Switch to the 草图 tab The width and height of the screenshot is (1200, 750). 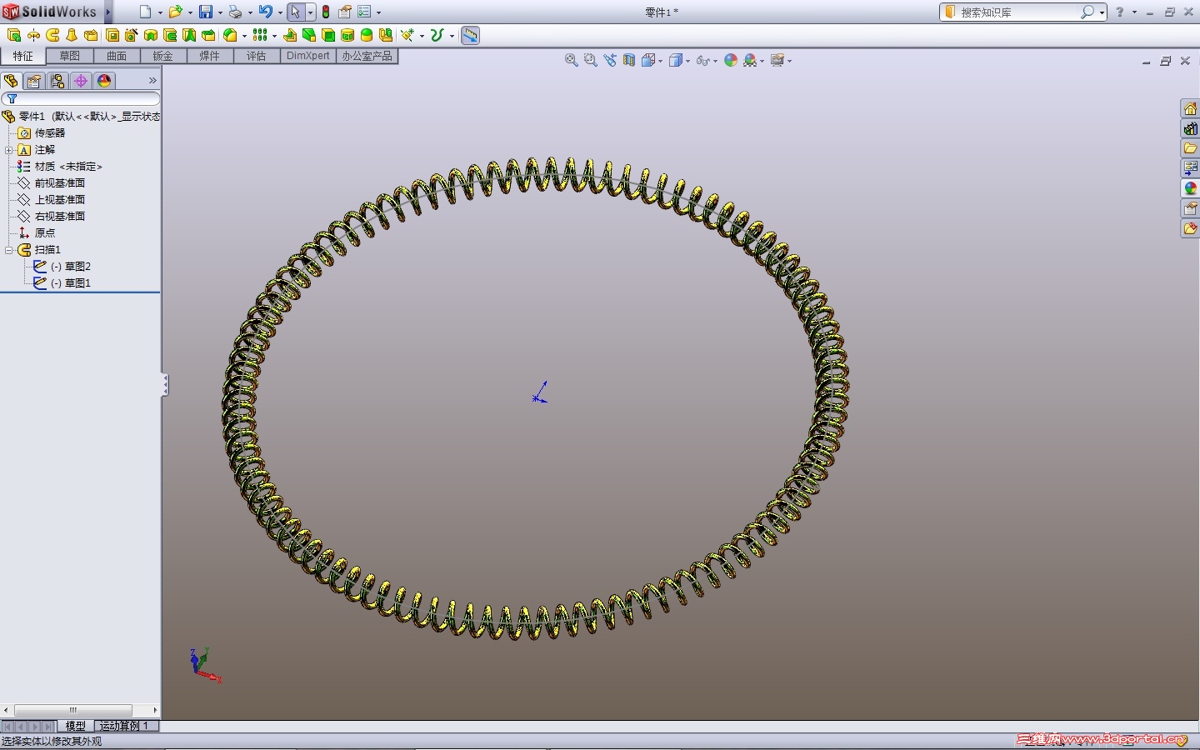point(70,56)
